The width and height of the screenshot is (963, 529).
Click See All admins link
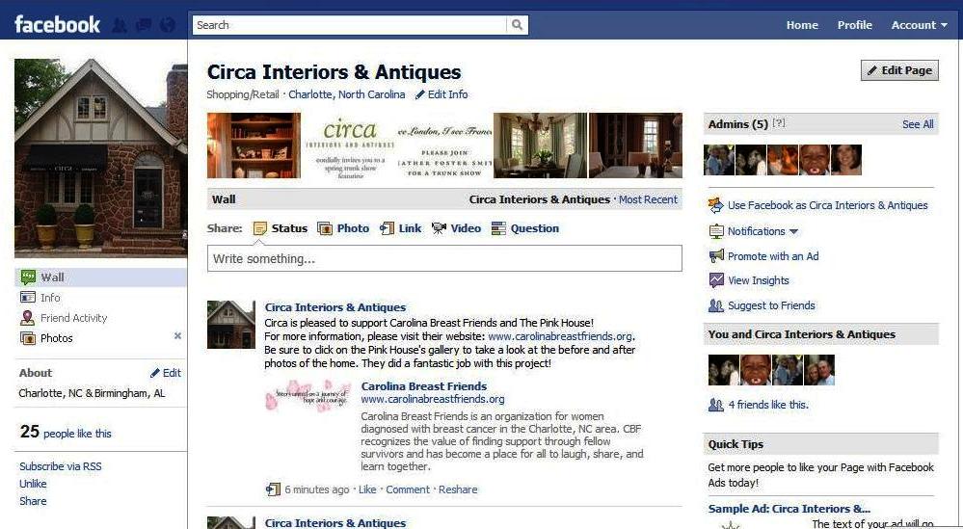[x=918, y=124]
